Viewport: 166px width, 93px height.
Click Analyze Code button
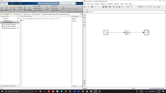tap(54, 6)
